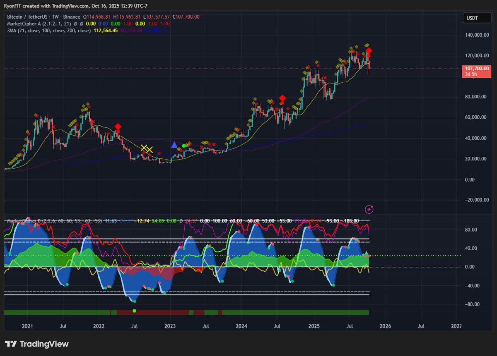Click the green dot signal on 2023 candles

click(x=183, y=146)
